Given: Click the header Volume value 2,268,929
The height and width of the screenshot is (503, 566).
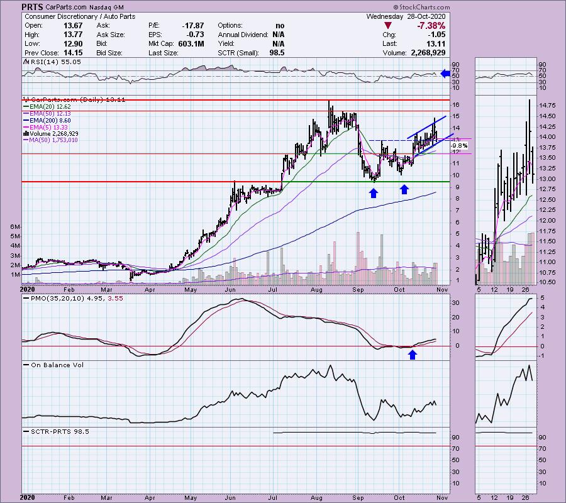Looking at the screenshot, I should [428, 53].
